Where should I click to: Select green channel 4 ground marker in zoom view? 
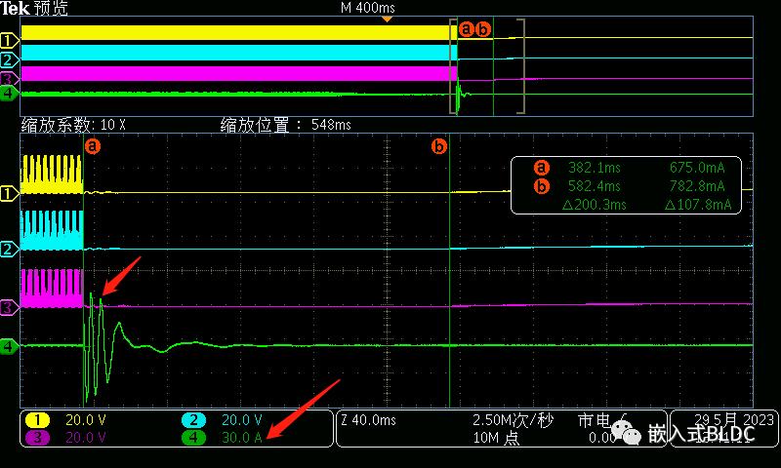pos(9,346)
